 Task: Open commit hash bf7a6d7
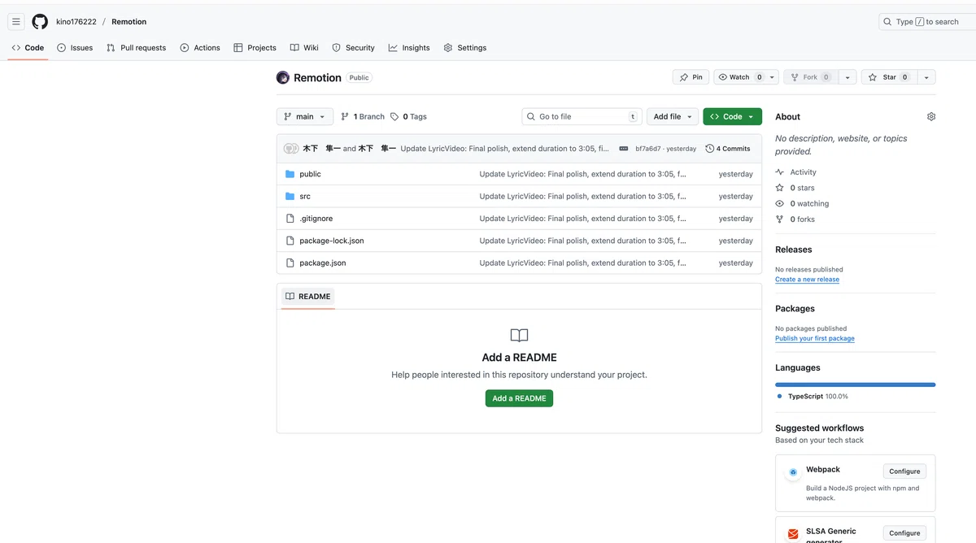(648, 149)
